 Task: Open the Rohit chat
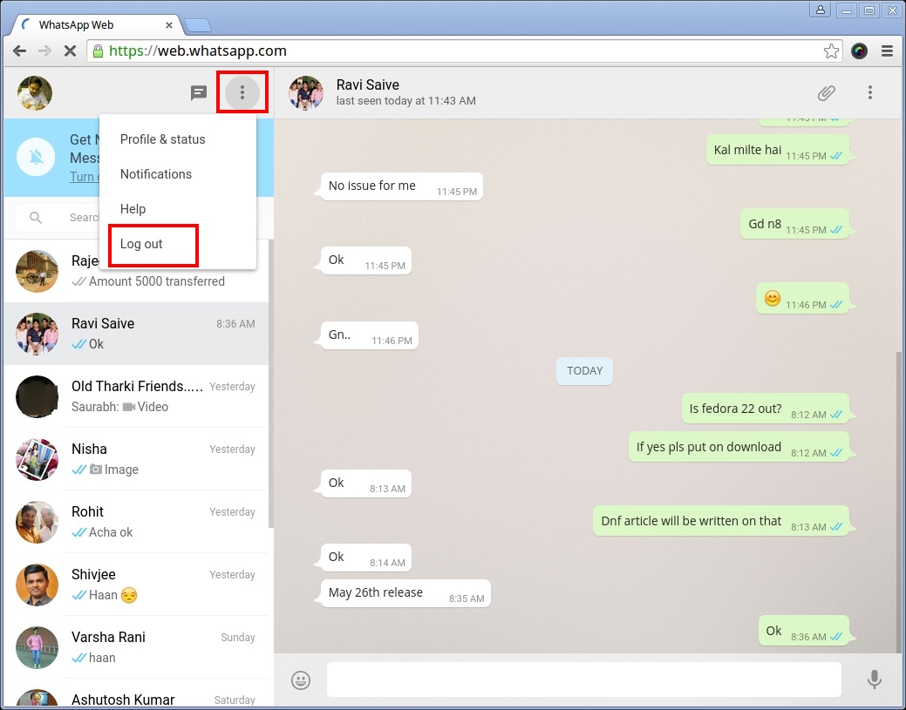[136, 522]
